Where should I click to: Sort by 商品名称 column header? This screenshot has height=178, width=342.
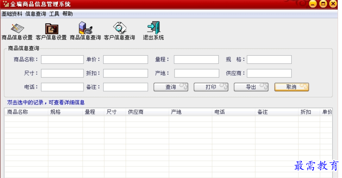tap(26, 112)
